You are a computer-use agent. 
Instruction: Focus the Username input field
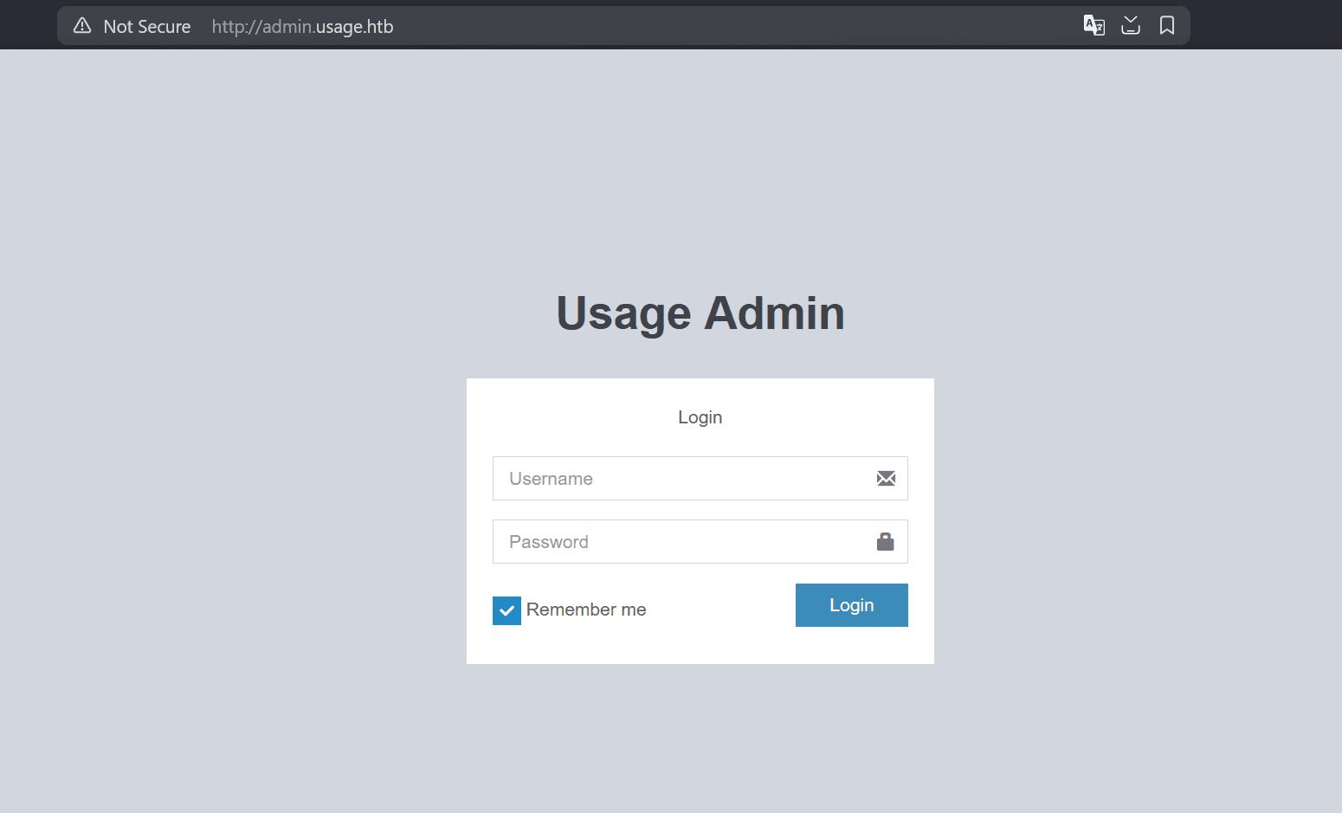pyautogui.click(x=675, y=478)
